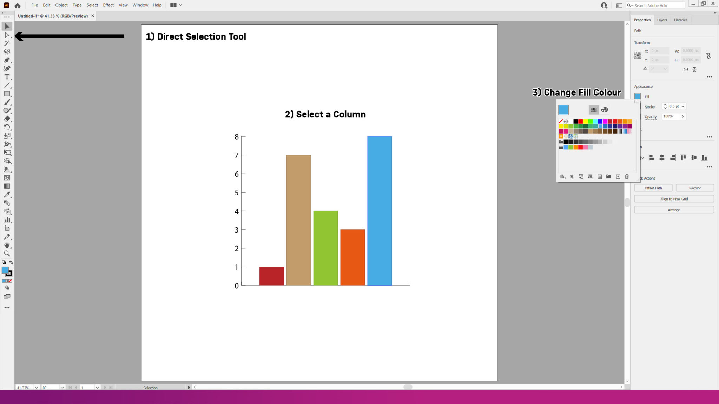Delete selected swatch using the trash icon
Viewport: 719px width, 404px height.
tap(627, 176)
